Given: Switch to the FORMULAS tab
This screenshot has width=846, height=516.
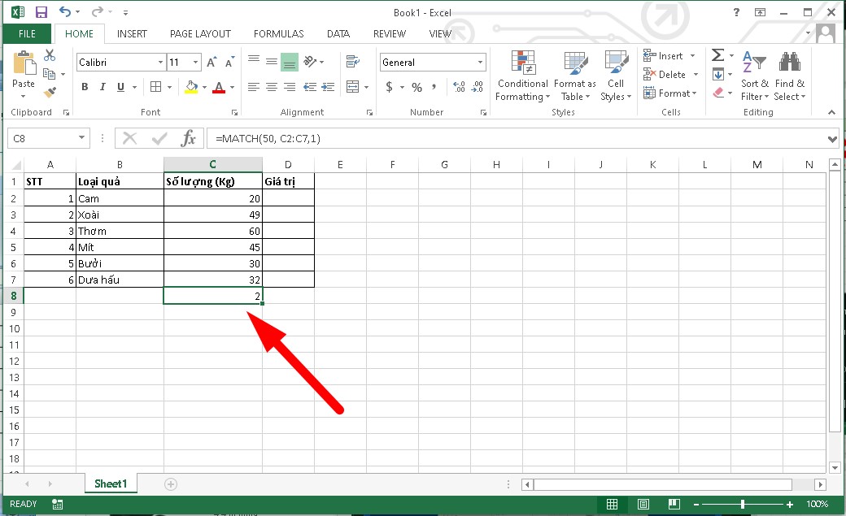Looking at the screenshot, I should [278, 34].
